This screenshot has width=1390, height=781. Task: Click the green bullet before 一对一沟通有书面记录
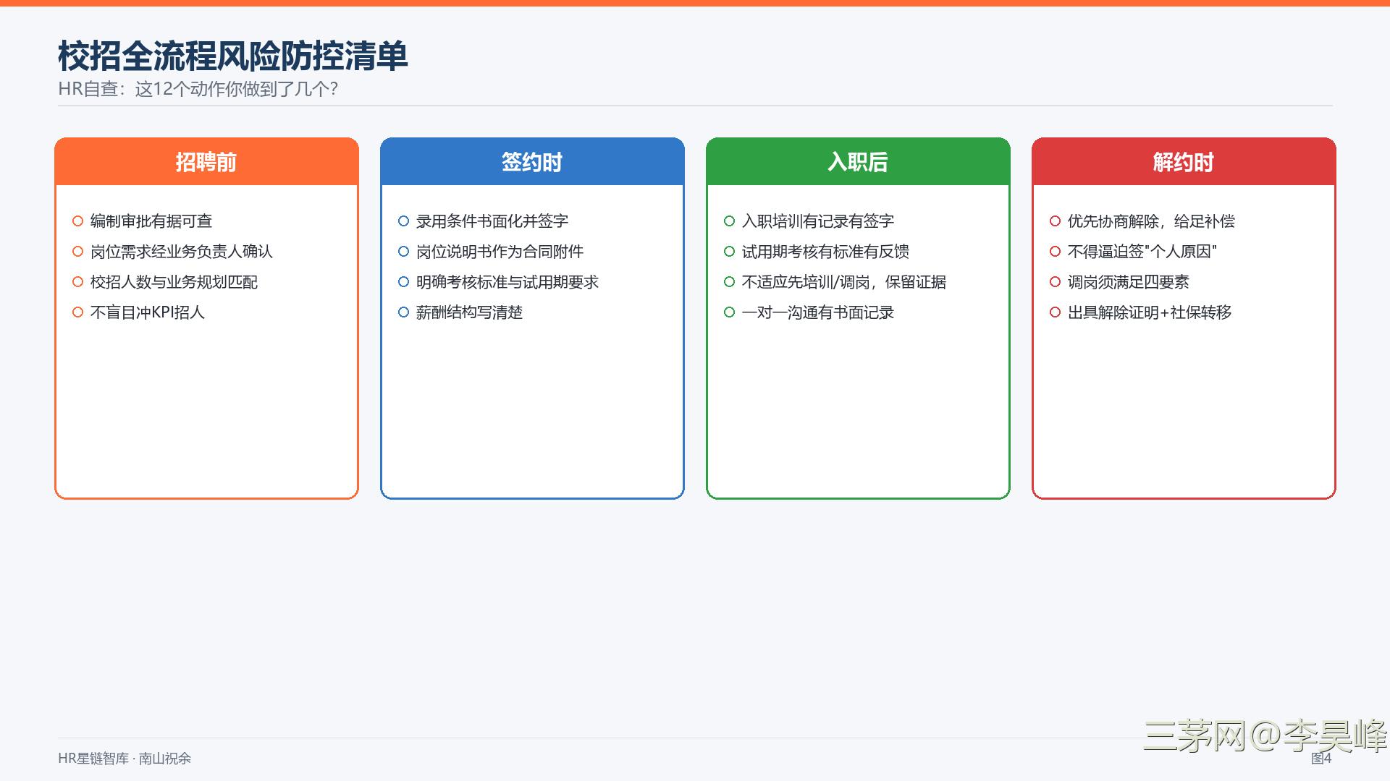click(729, 312)
